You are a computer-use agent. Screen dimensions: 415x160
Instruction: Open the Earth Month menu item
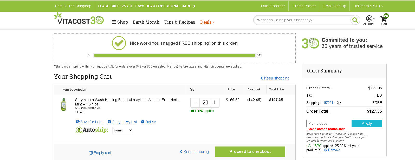pyautogui.click(x=146, y=22)
